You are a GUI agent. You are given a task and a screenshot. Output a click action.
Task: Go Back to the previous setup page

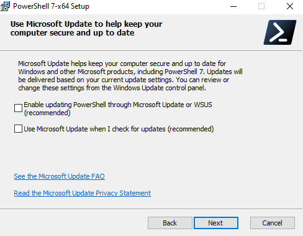[170, 223]
